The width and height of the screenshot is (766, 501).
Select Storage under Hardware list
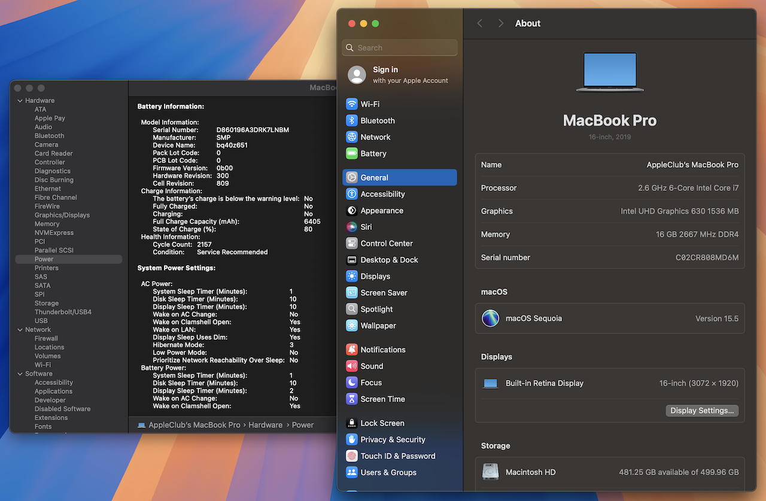(x=47, y=303)
